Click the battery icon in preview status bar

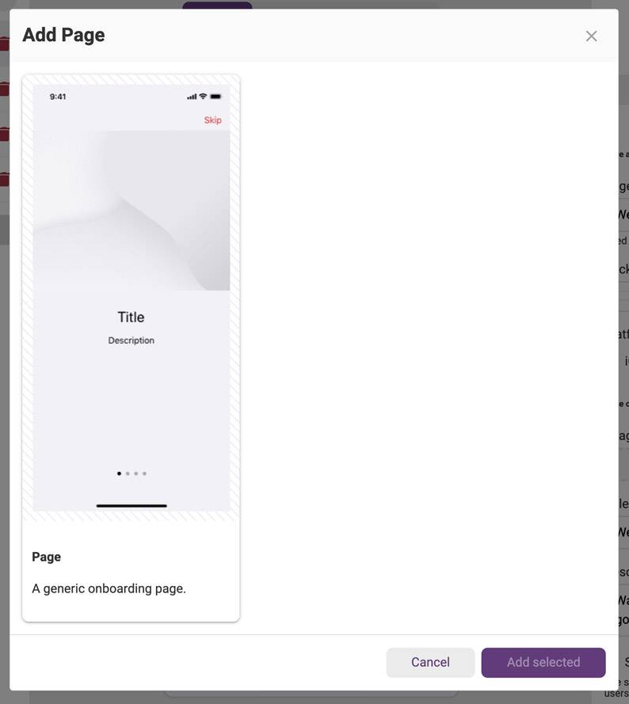[215, 96]
